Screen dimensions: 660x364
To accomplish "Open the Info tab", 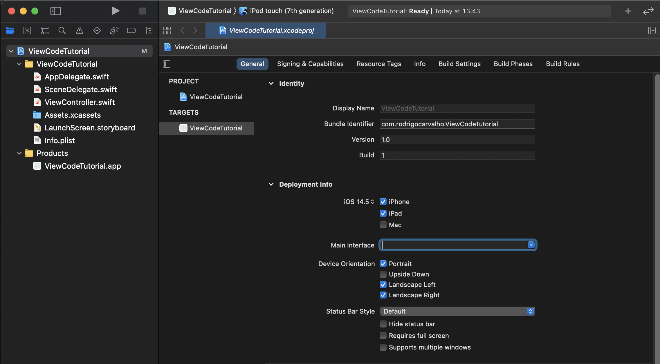I will [x=420, y=64].
